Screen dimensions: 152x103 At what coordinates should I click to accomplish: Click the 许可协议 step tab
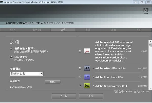37,30
